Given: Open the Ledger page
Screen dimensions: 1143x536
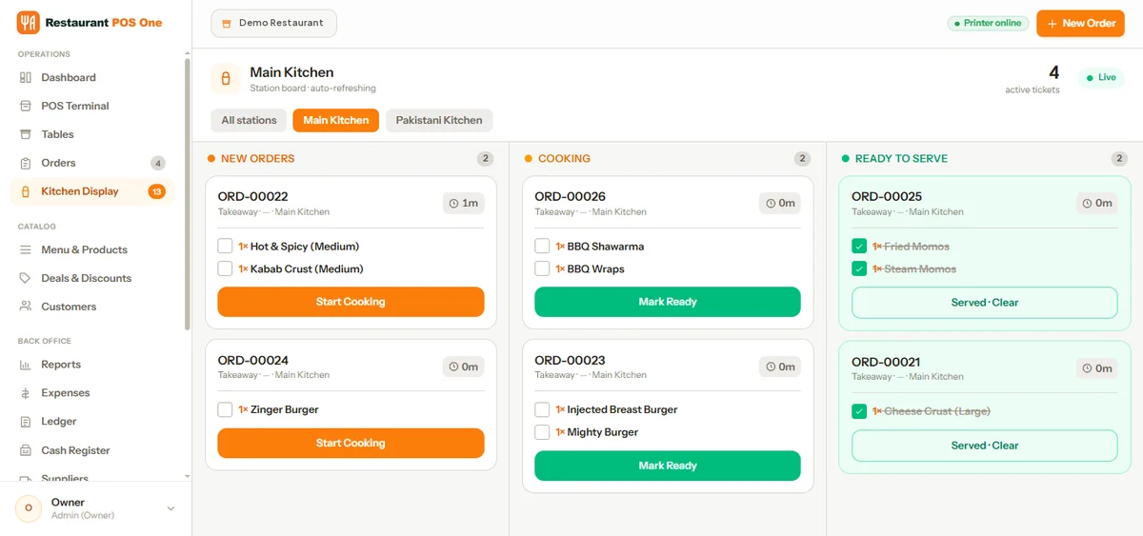Looking at the screenshot, I should (x=92, y=422).
